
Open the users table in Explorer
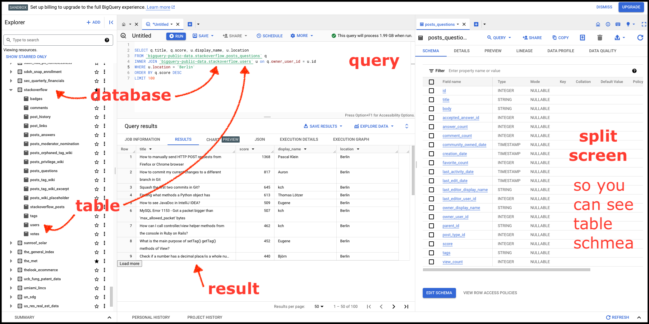[35, 225]
